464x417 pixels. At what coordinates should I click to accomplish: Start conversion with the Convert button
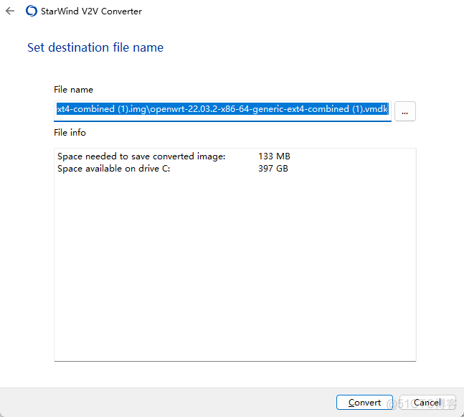click(364, 402)
